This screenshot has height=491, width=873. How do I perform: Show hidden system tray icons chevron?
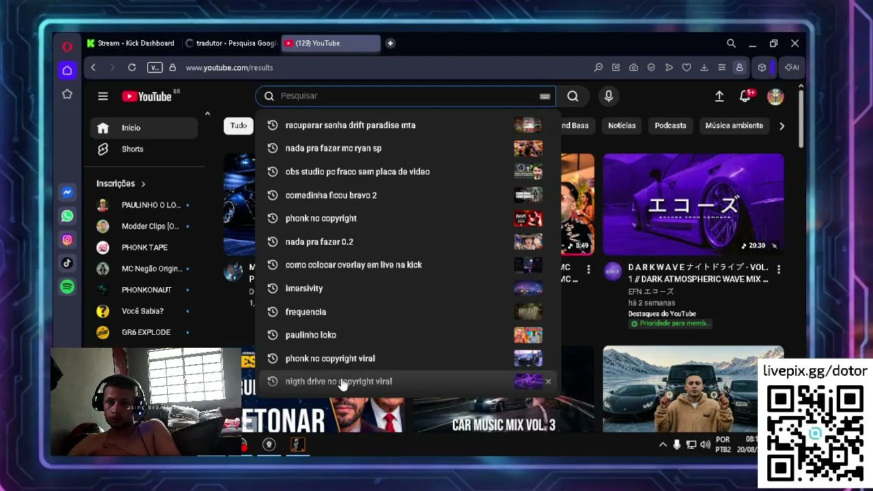coord(662,445)
